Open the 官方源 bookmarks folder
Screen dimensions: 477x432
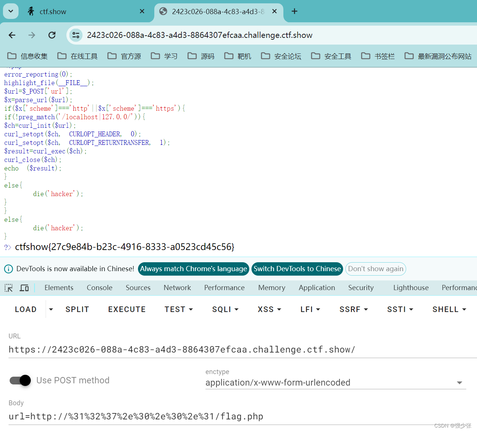[124, 56]
